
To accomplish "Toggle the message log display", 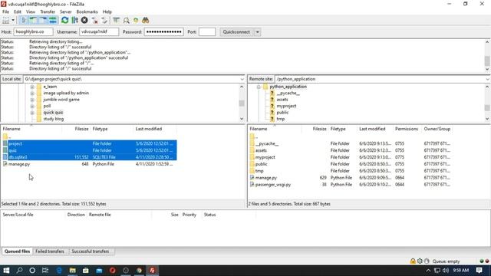I will point(23,21).
